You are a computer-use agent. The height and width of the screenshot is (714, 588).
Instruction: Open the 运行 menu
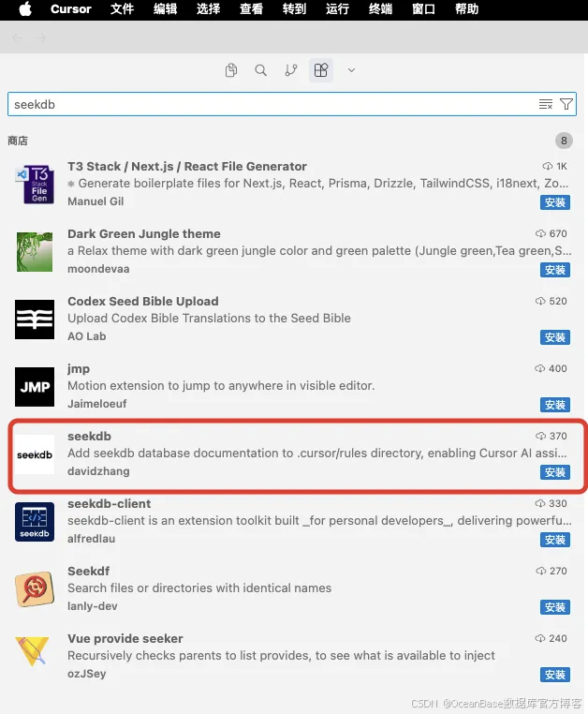(338, 9)
